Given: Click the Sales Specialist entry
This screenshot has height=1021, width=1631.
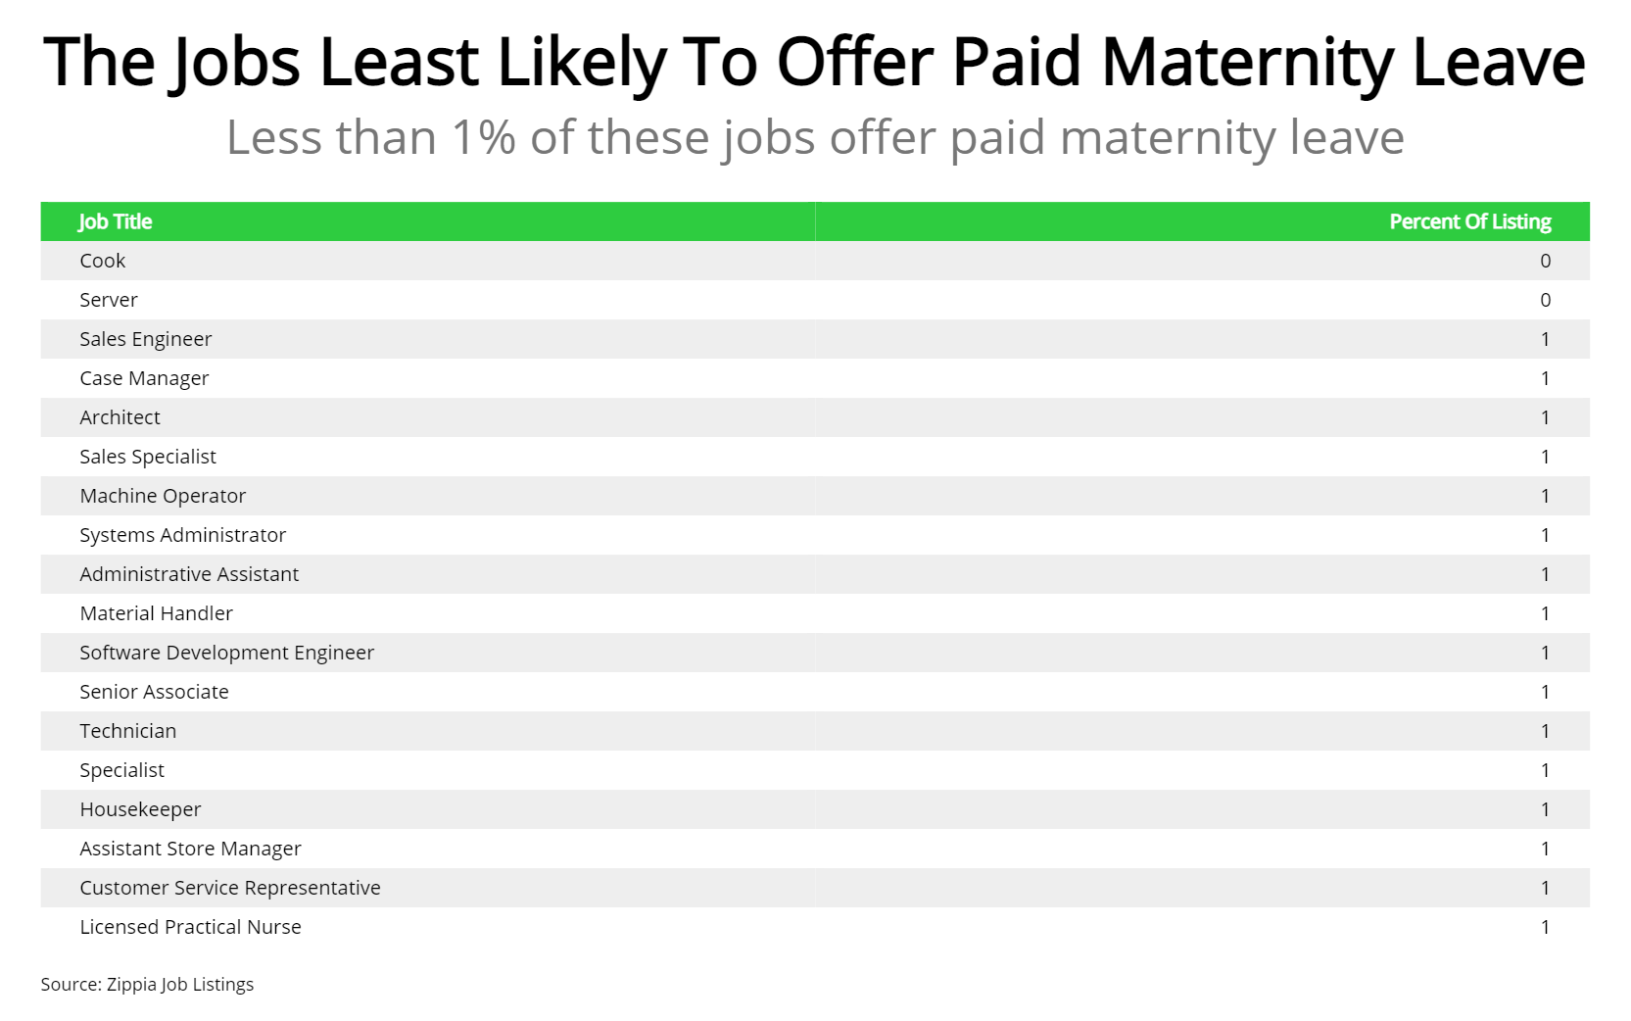Looking at the screenshot, I should coord(148,457).
